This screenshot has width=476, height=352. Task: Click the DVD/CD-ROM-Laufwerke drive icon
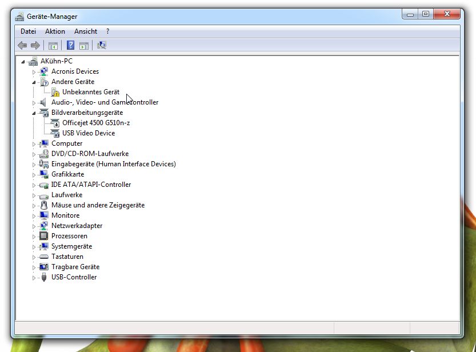(44, 154)
